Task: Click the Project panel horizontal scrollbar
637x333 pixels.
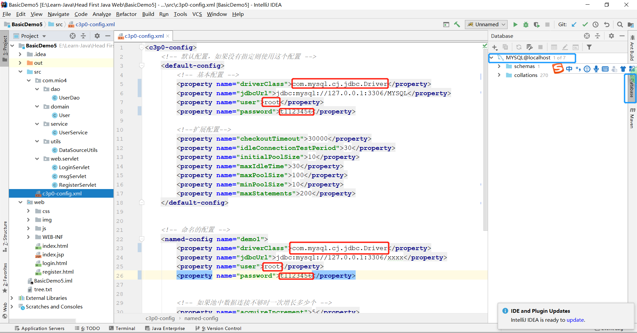Action: coord(43,321)
